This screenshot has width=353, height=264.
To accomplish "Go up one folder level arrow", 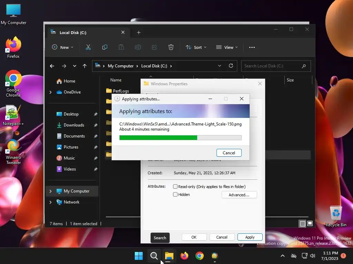I will click(85, 66).
